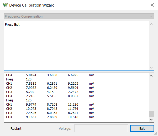The image size is (158, 136).
Task: Click the Restart button
Action: point(16,128)
